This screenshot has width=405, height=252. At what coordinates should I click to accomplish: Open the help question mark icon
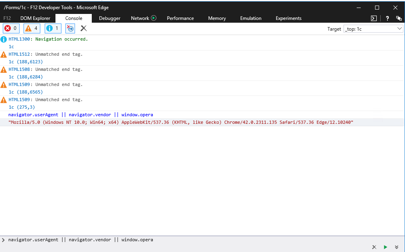(x=387, y=18)
